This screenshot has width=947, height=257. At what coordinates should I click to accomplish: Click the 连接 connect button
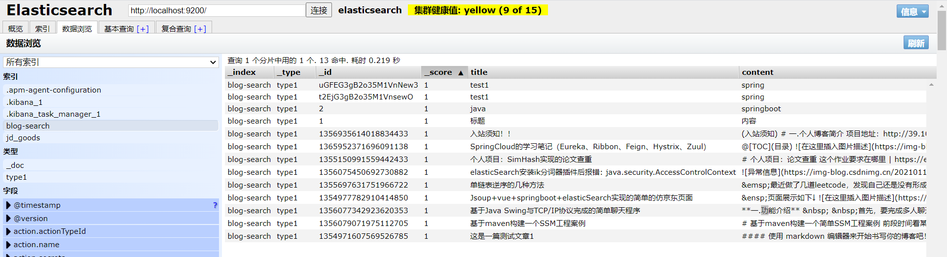point(319,10)
